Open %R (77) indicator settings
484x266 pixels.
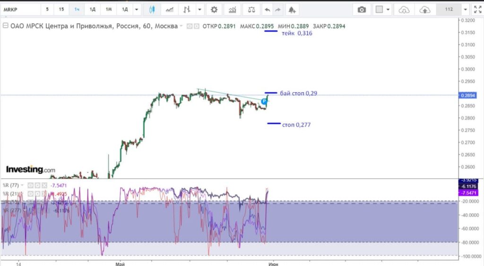(x=37, y=186)
